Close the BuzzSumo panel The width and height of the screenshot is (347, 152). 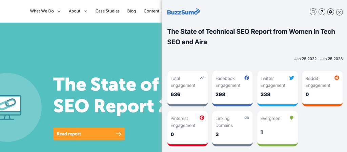tap(340, 12)
